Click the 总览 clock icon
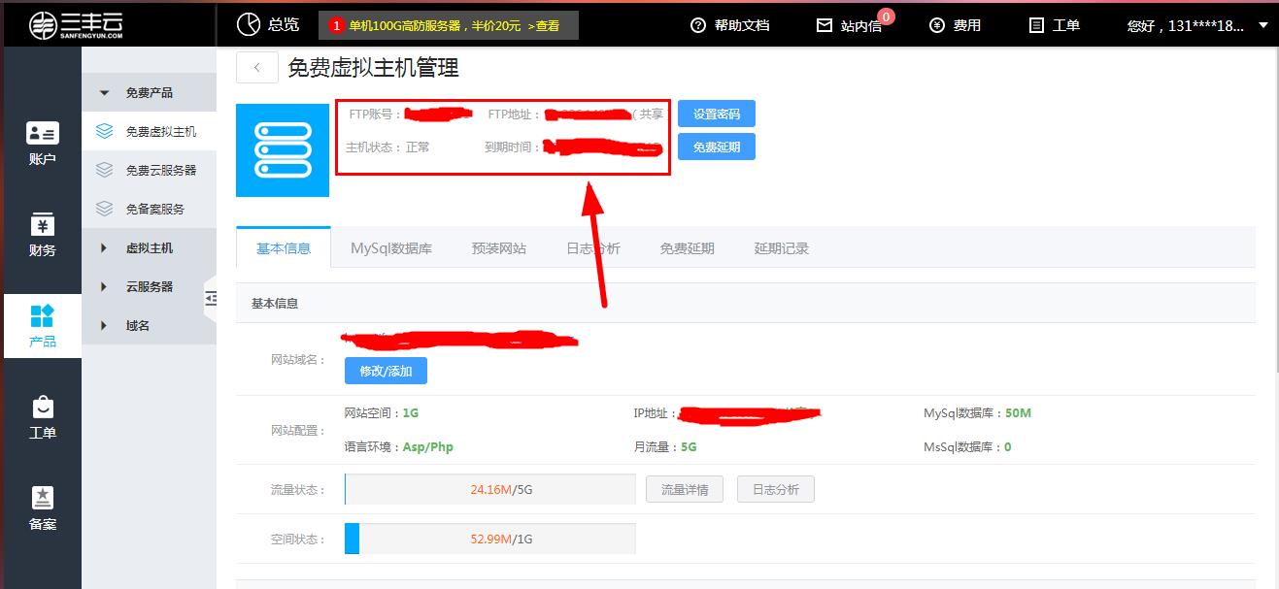 click(x=250, y=24)
